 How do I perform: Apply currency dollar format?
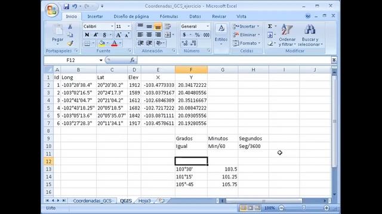coord(184,34)
